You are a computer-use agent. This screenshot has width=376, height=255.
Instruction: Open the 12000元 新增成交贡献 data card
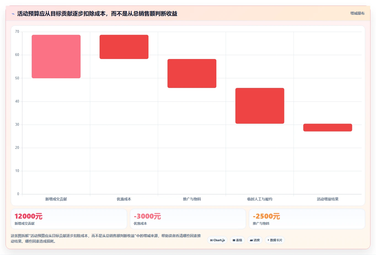[69, 219]
